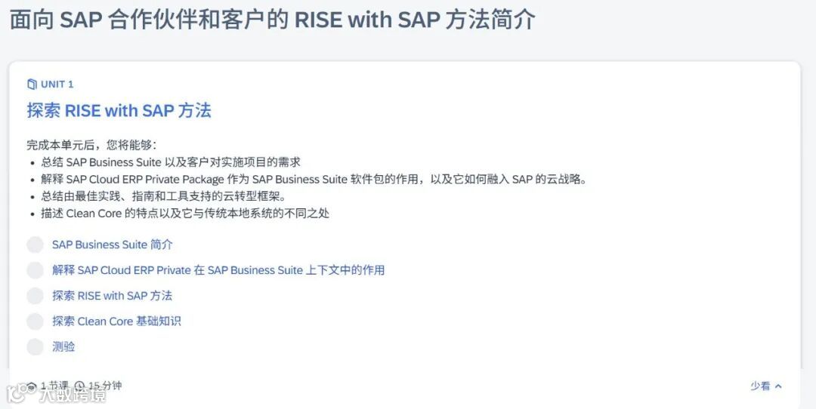This screenshot has height=409, width=816.
Task: Toggle the circle beside 解释 SAP Cloud ERP Private
Action: (35, 270)
